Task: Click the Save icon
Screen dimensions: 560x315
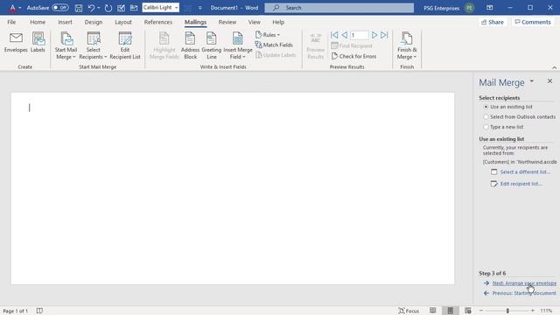Action: tap(79, 8)
